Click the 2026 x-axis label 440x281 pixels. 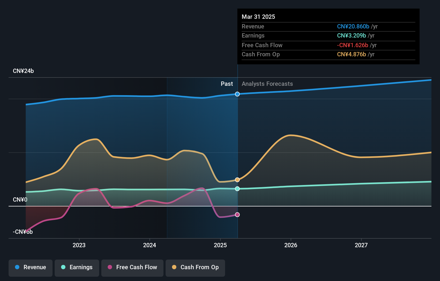pos(291,245)
